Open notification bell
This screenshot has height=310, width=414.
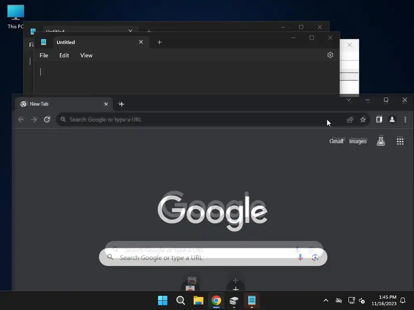pyautogui.click(x=403, y=300)
